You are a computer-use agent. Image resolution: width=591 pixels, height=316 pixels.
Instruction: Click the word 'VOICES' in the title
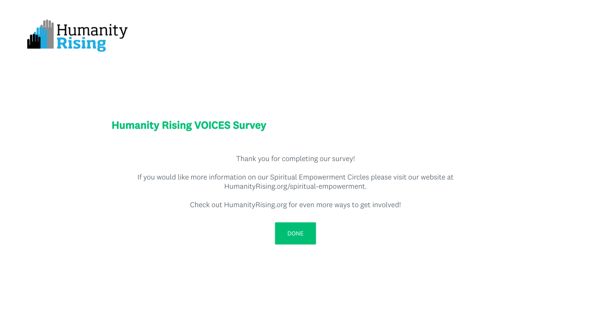[x=212, y=125]
